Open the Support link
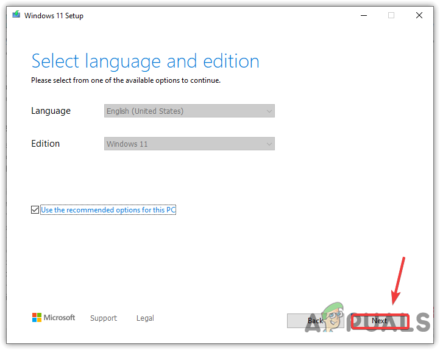Screen dimensions: 440x350 [104, 318]
